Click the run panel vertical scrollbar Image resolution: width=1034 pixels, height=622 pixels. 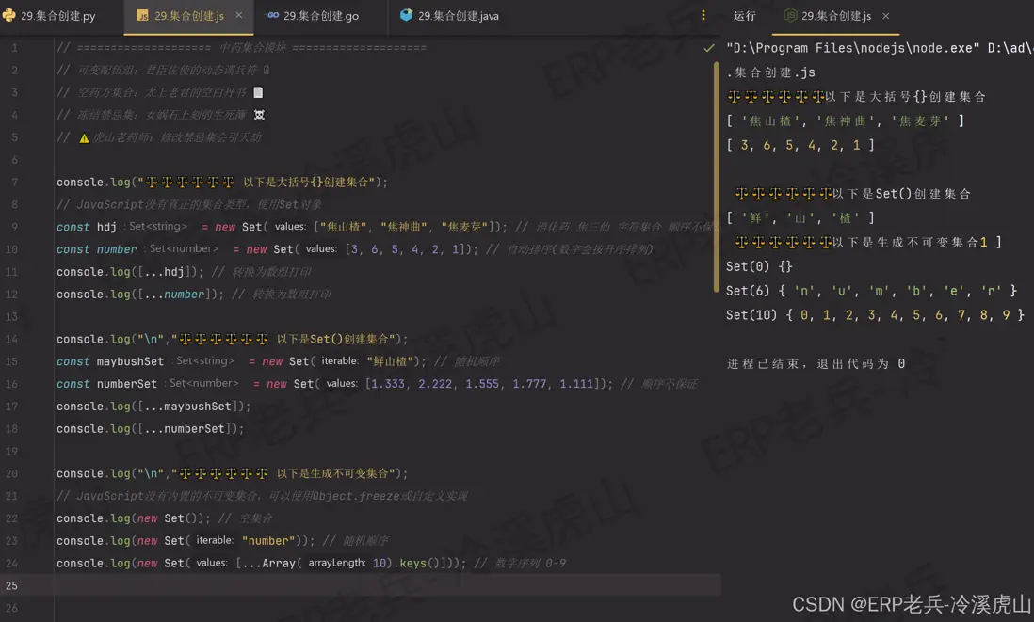(x=716, y=178)
